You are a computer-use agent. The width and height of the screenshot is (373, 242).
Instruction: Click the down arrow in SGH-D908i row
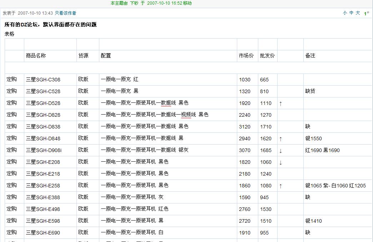(x=281, y=151)
